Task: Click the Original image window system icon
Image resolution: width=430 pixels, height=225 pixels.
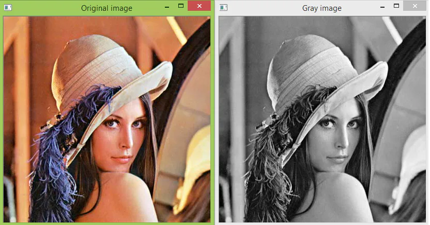Action: coord(8,8)
